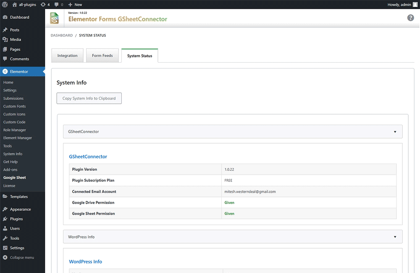The width and height of the screenshot is (420, 273).
Task: Click the admin user avatar
Action: point(415,5)
